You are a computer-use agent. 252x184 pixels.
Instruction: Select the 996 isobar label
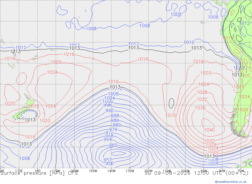coord(108,105)
